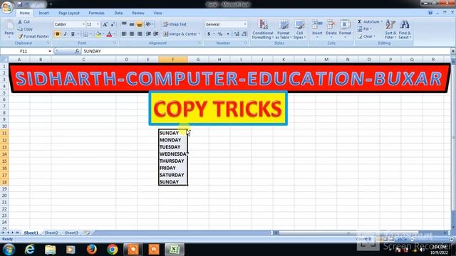Click the Font Color red A
The height and width of the screenshot is (256, 456).
[x=109, y=34]
